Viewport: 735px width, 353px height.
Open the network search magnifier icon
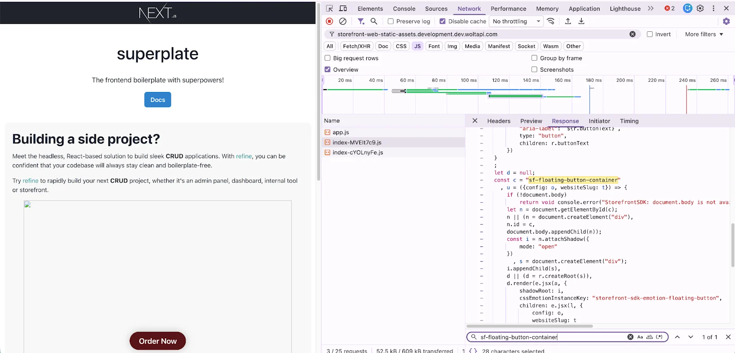coord(374,21)
